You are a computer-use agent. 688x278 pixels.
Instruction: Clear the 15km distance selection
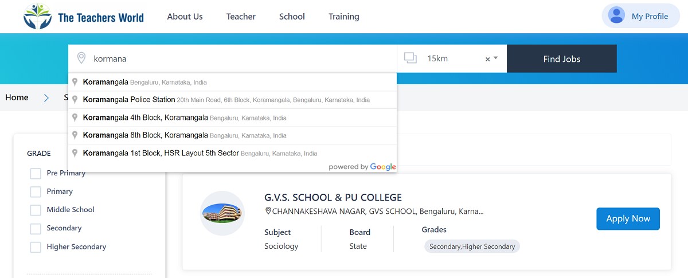click(x=487, y=59)
